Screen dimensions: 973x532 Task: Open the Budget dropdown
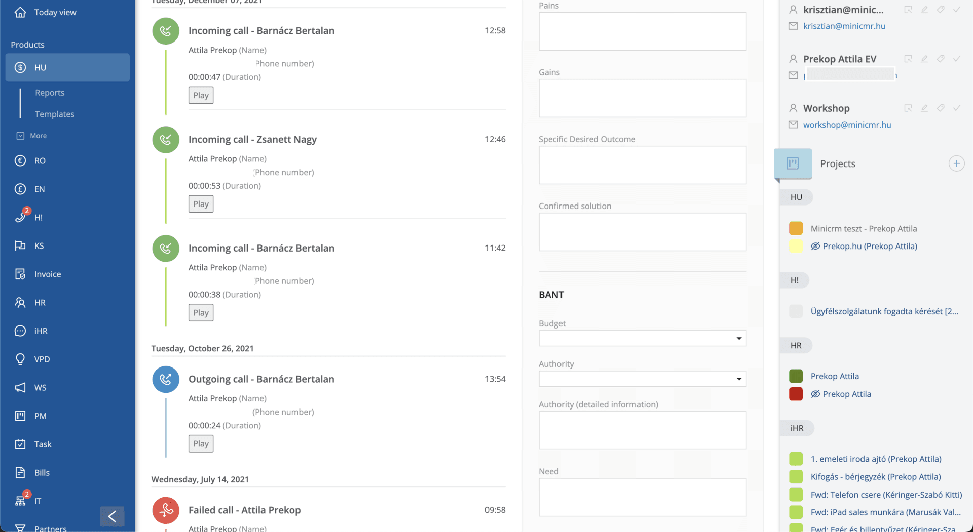(x=642, y=338)
